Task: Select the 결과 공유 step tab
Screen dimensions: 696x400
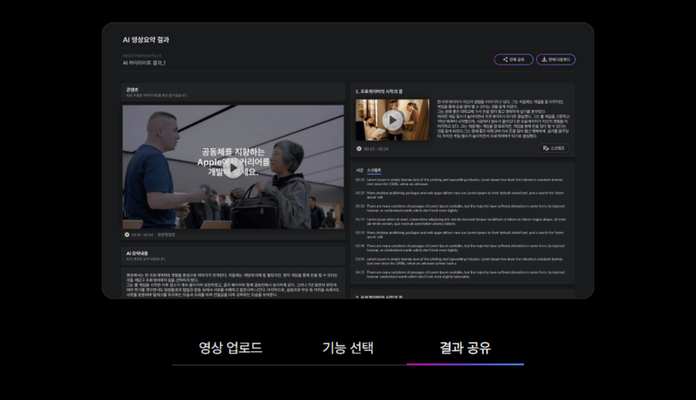Action: (x=465, y=348)
